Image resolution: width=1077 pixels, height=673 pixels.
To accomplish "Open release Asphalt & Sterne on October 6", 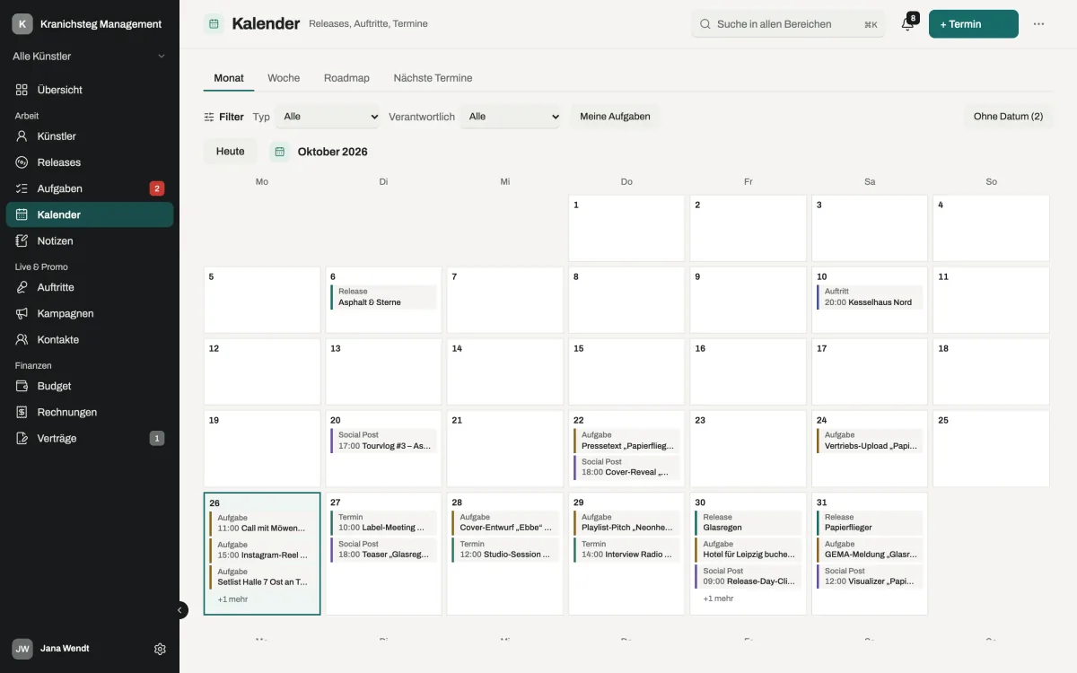I will point(383,297).
